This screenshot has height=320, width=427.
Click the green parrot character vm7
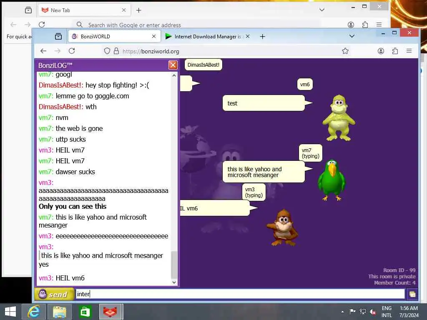click(332, 180)
